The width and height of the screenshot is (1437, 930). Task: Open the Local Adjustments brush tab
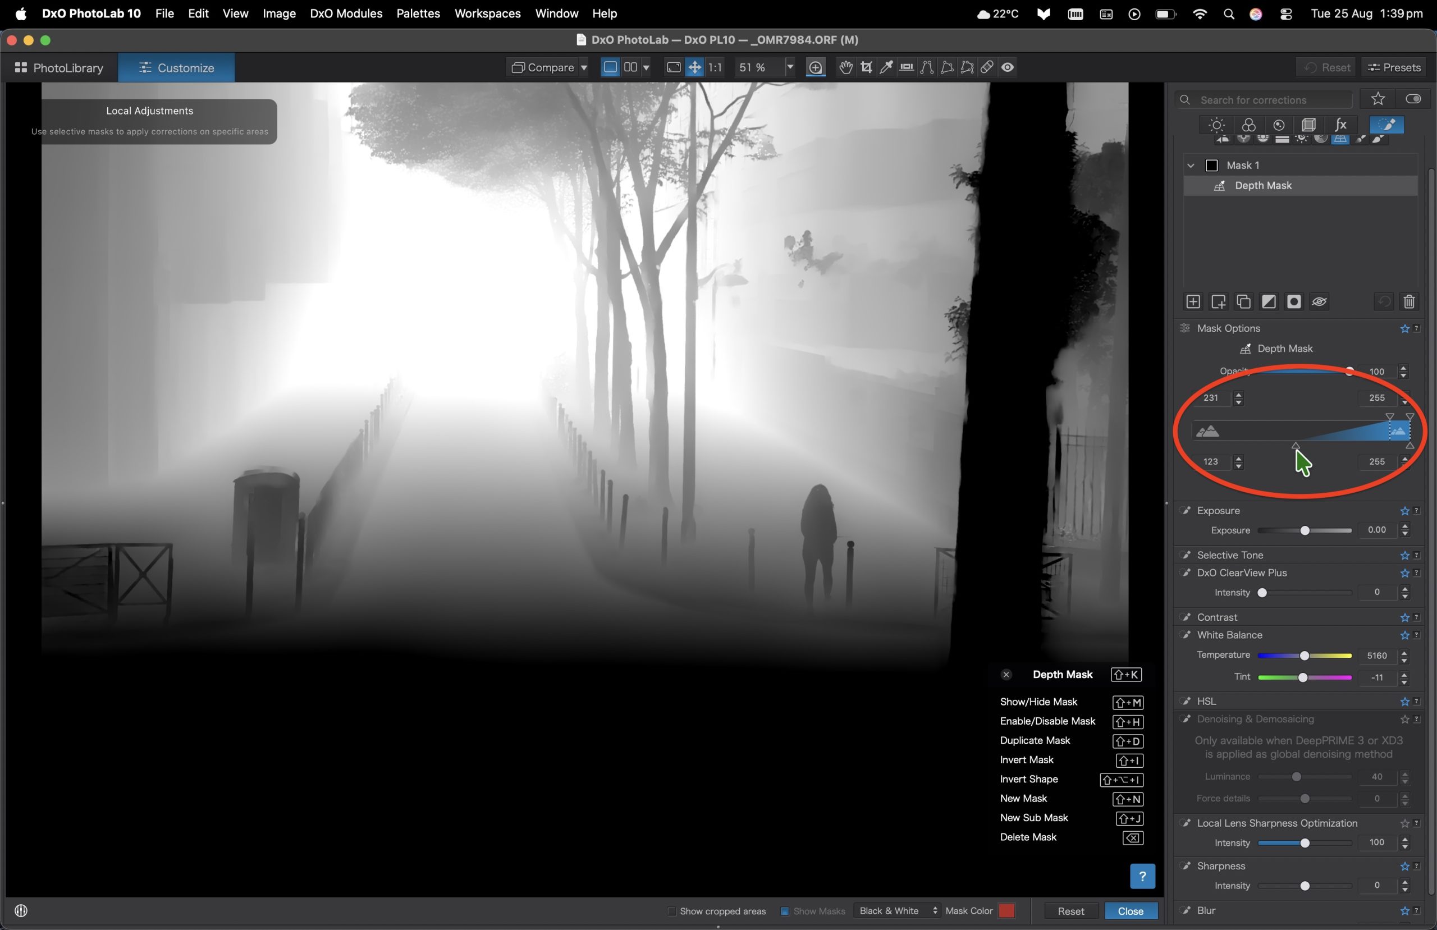click(1387, 125)
